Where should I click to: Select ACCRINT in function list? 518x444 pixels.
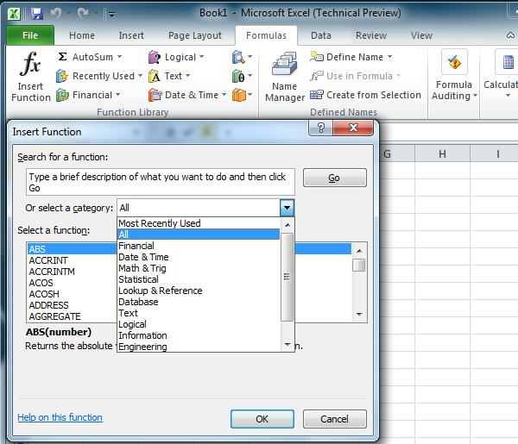[x=71, y=260]
